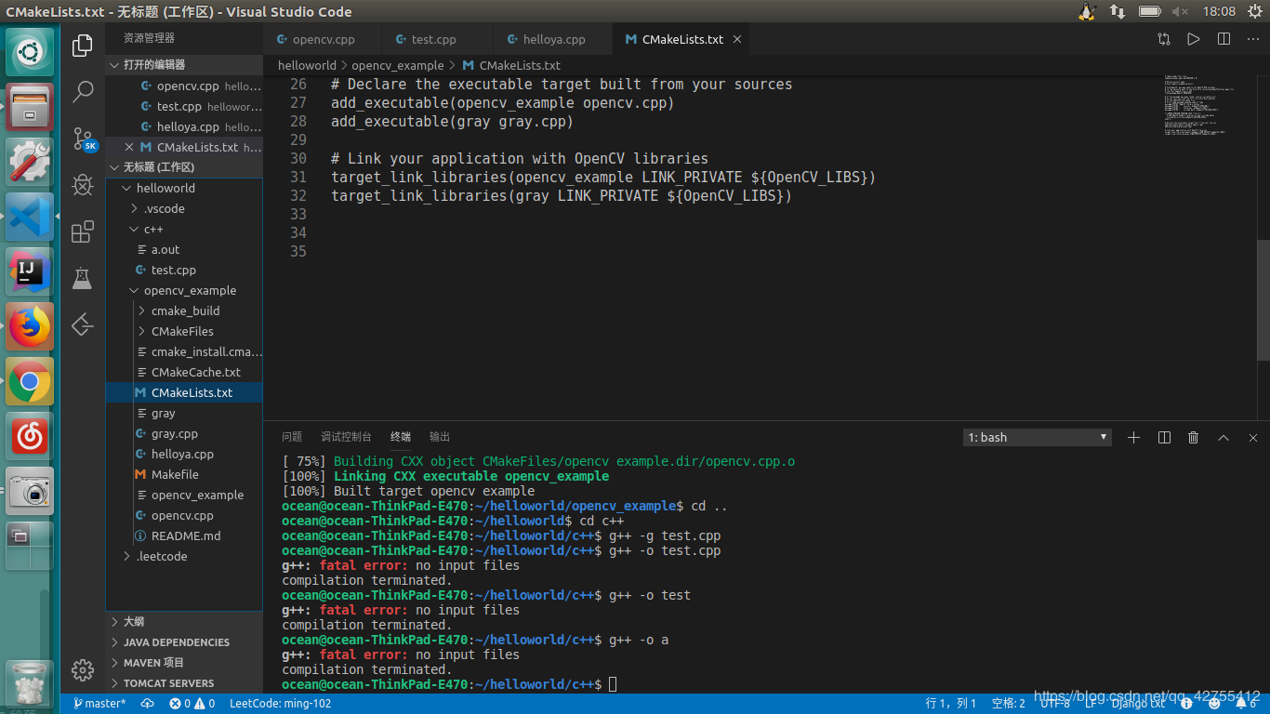1270x714 pixels.
Task: Open gray.cpp in the file tree
Action: tap(184, 433)
